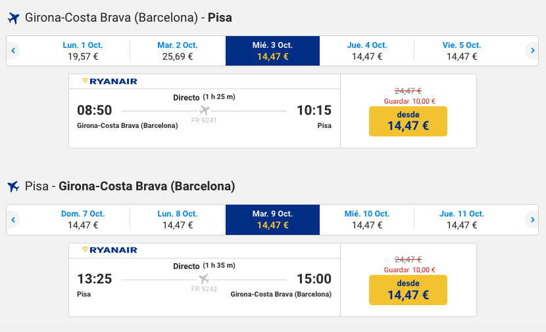
Task: Click the return flight 'desde 14,47 €' button
Action: click(x=408, y=290)
